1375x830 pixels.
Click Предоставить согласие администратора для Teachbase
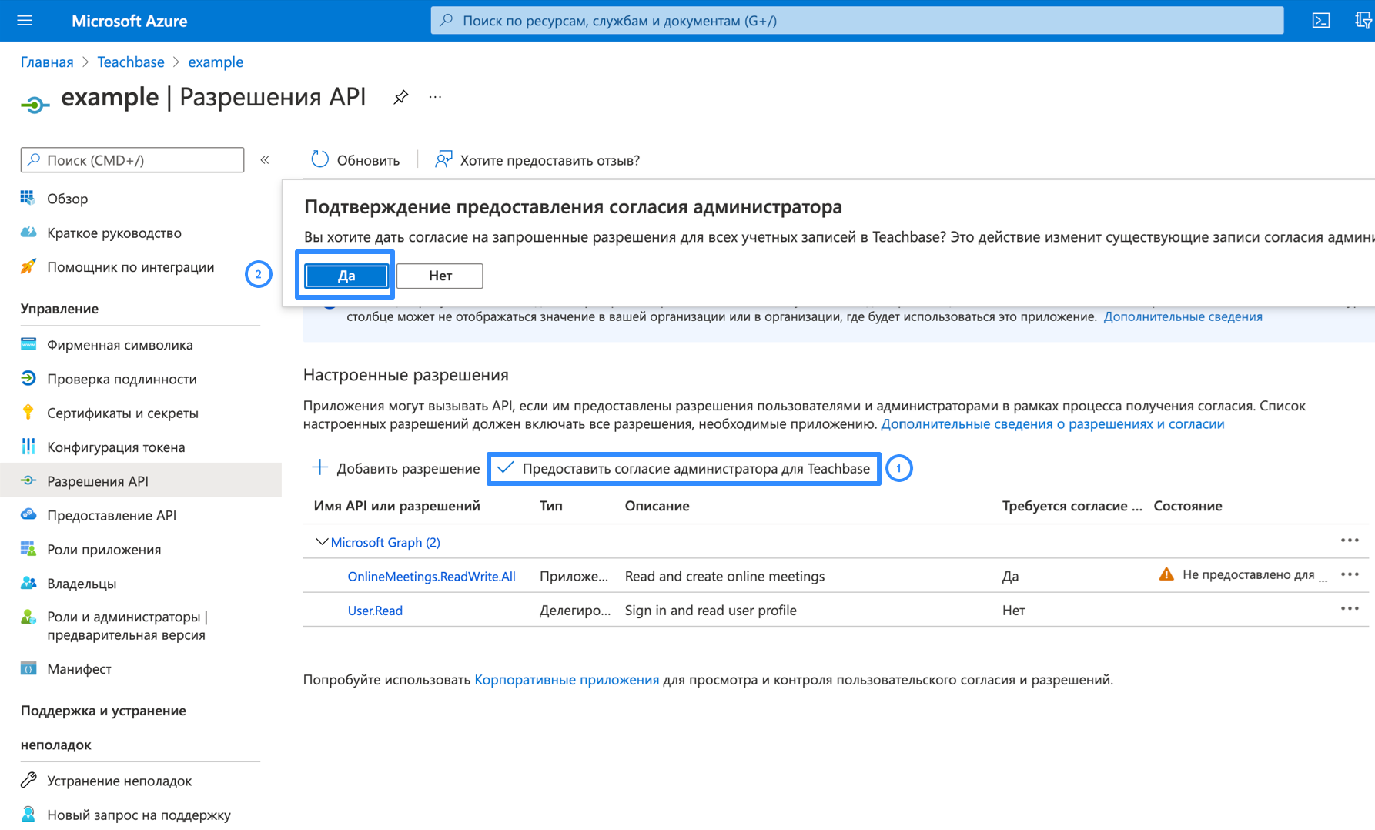(x=684, y=468)
